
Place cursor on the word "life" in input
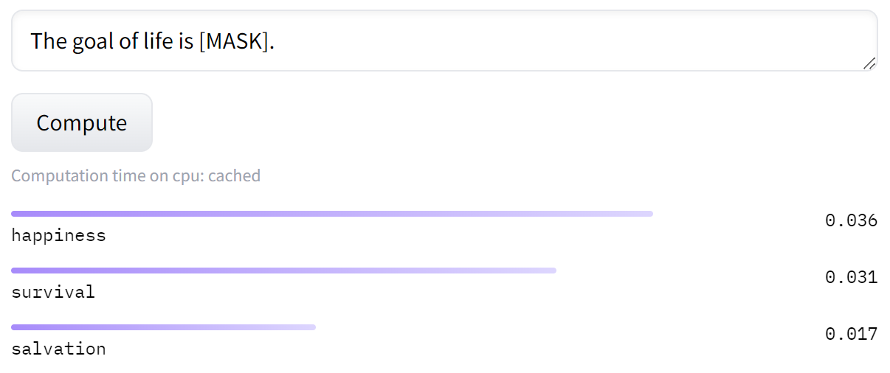[158, 41]
